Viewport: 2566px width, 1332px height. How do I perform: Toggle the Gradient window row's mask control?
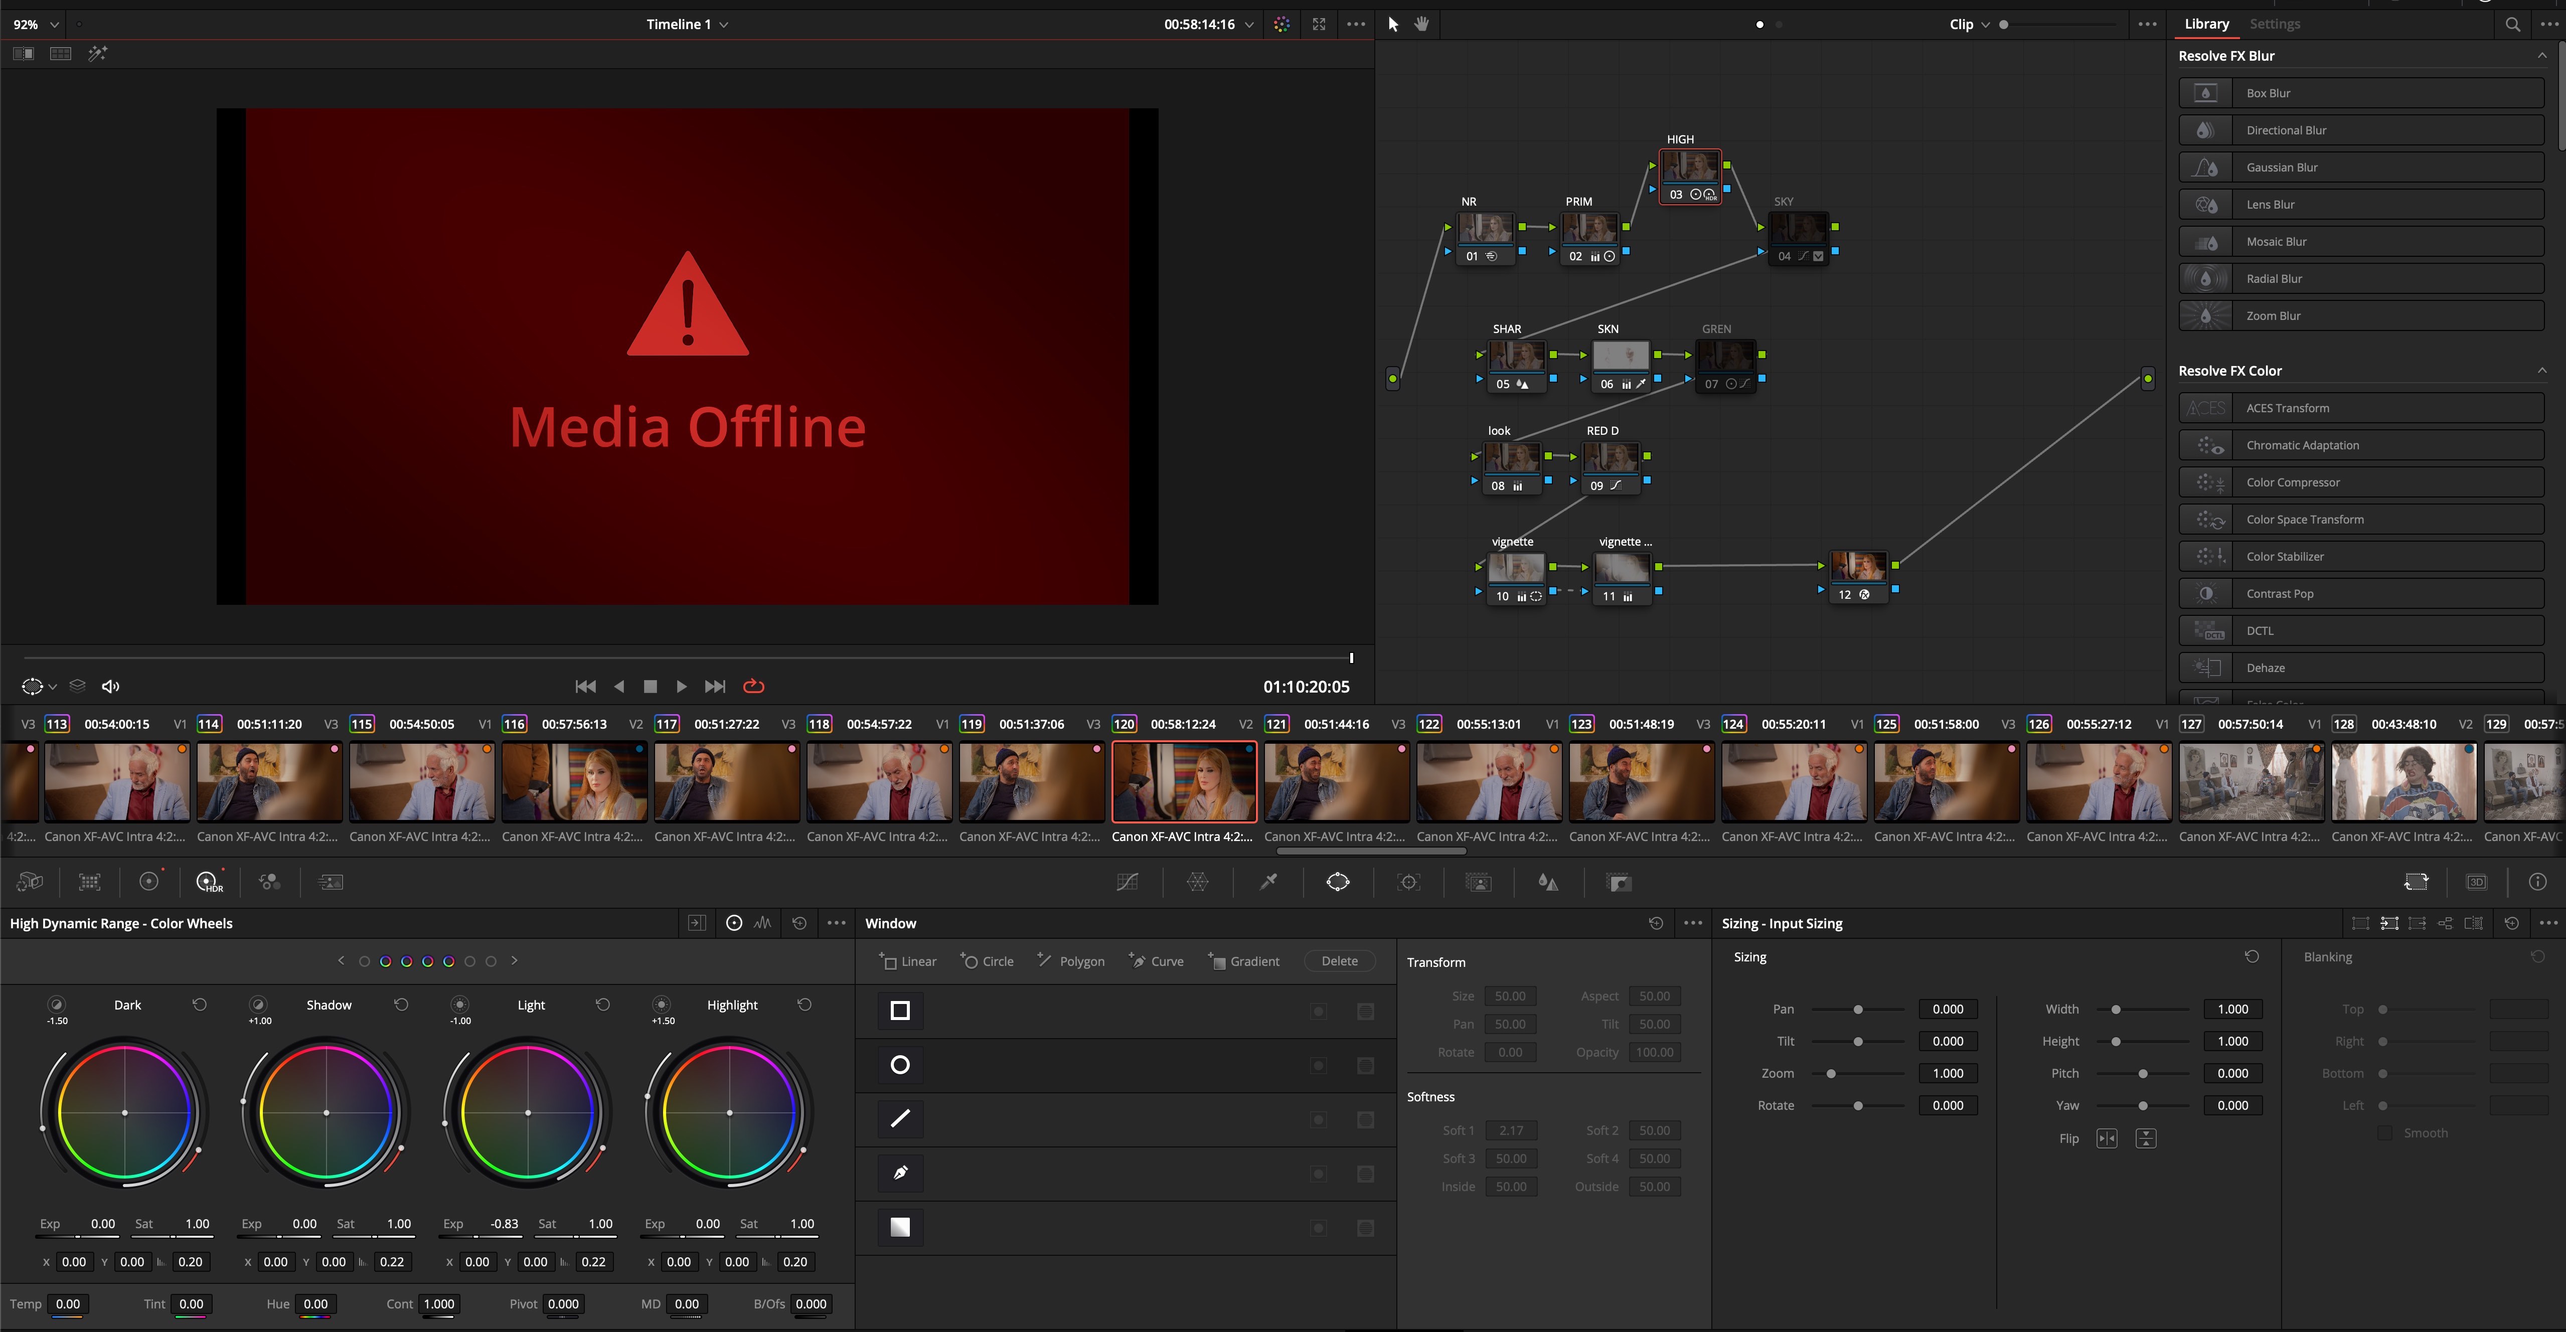[1366, 1227]
